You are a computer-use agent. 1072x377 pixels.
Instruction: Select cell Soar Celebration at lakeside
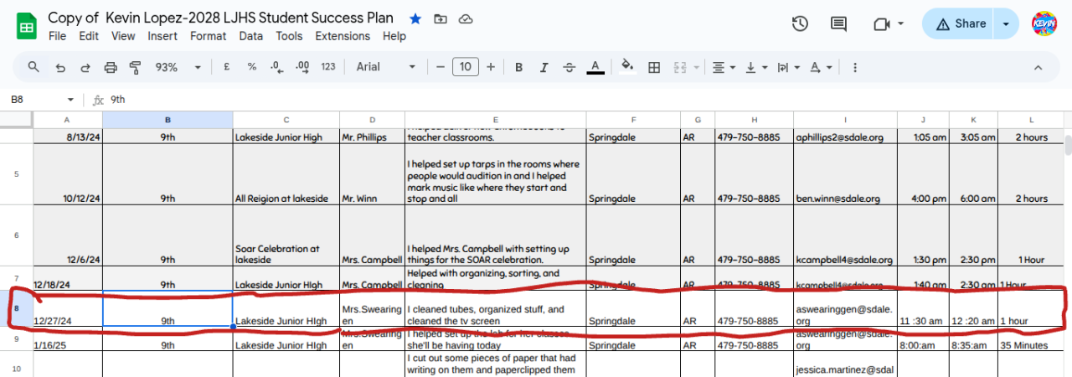[x=286, y=236]
